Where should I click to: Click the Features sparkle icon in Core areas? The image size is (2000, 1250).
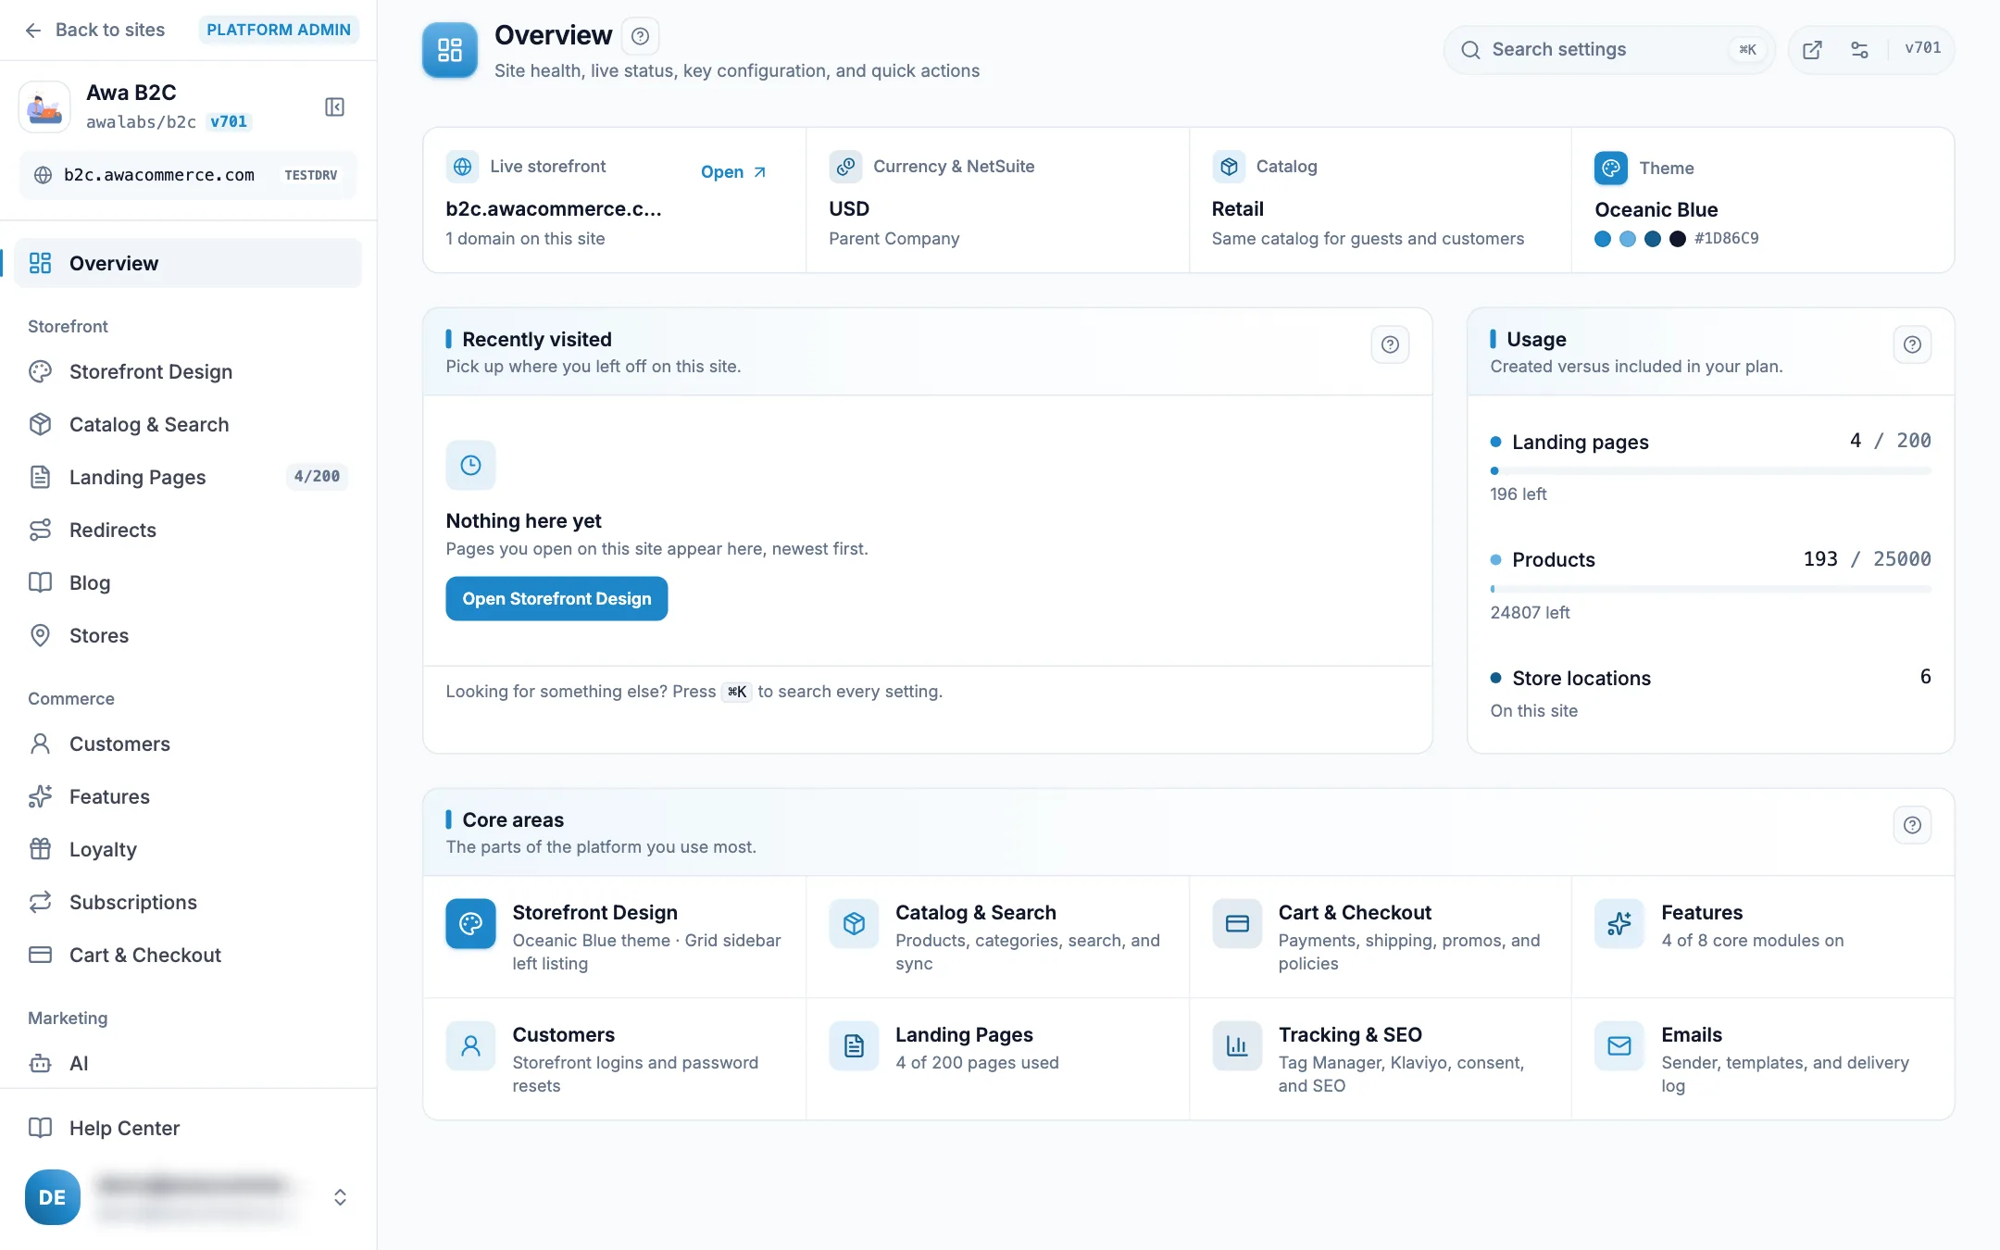1619,923
